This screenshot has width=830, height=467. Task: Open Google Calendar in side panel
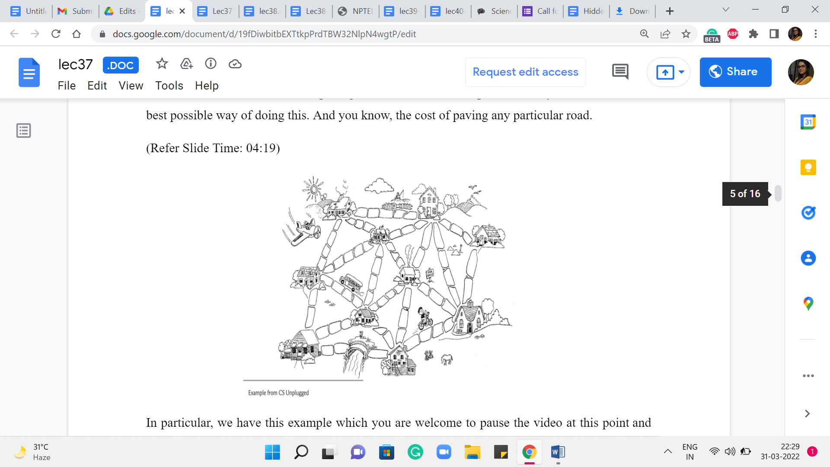pyautogui.click(x=808, y=122)
